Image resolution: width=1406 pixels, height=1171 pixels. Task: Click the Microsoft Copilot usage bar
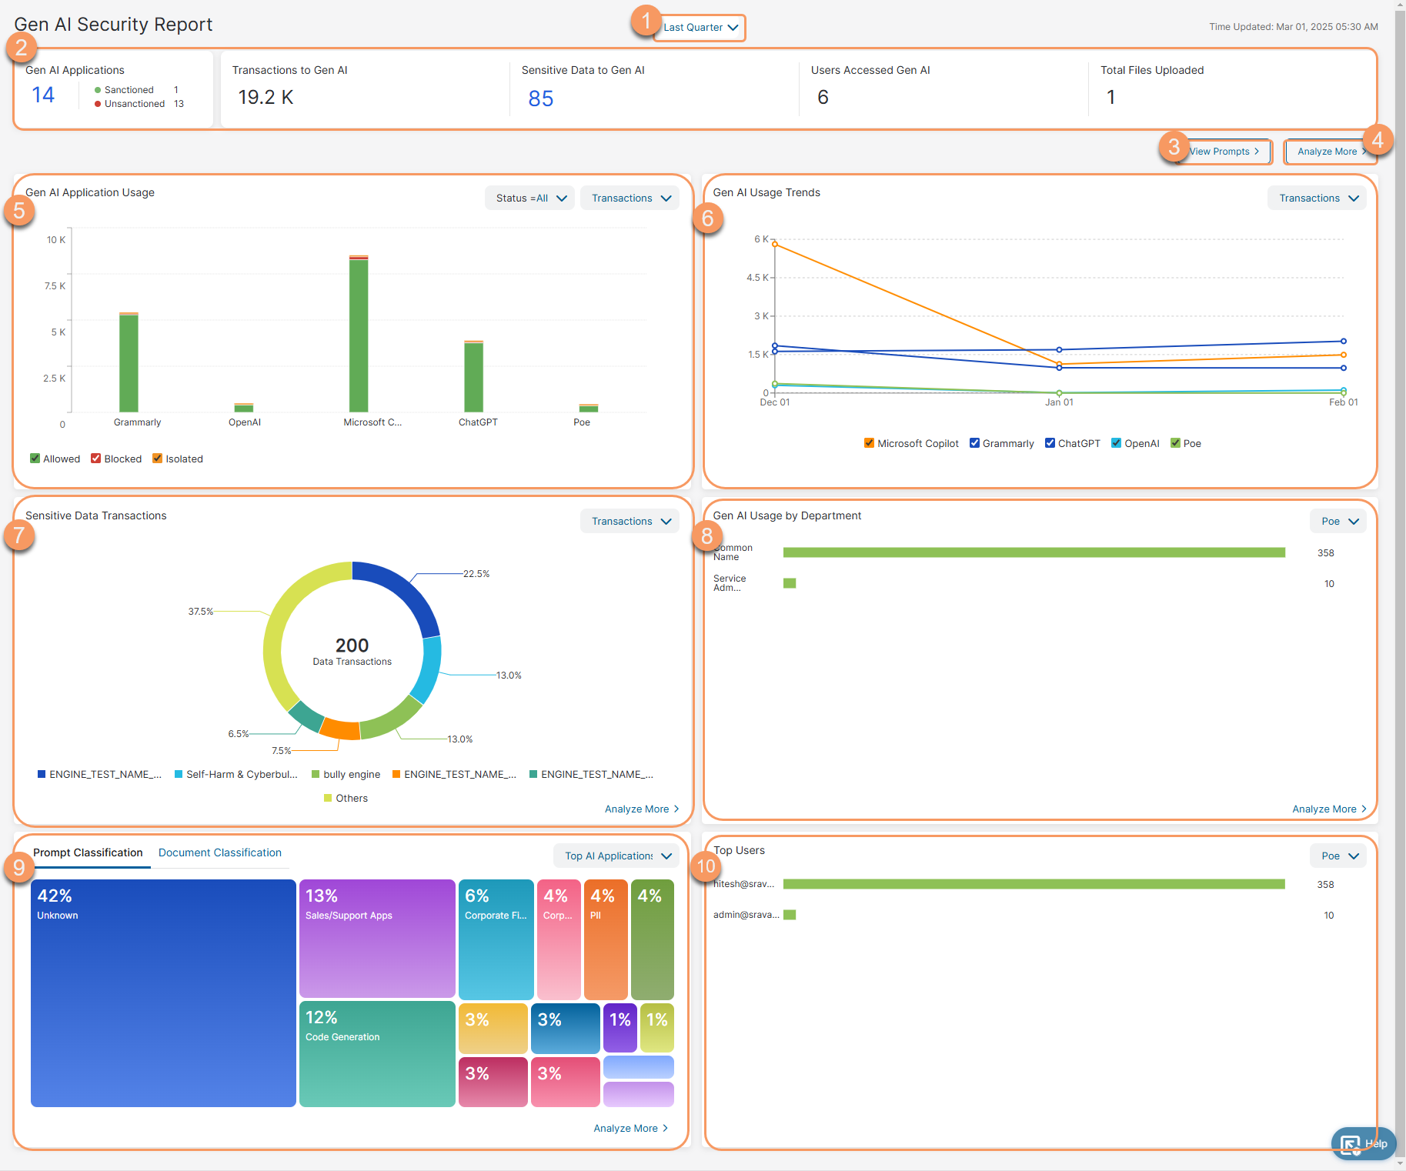[359, 335]
